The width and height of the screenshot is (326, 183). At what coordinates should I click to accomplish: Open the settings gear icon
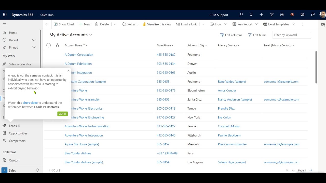(282, 15)
